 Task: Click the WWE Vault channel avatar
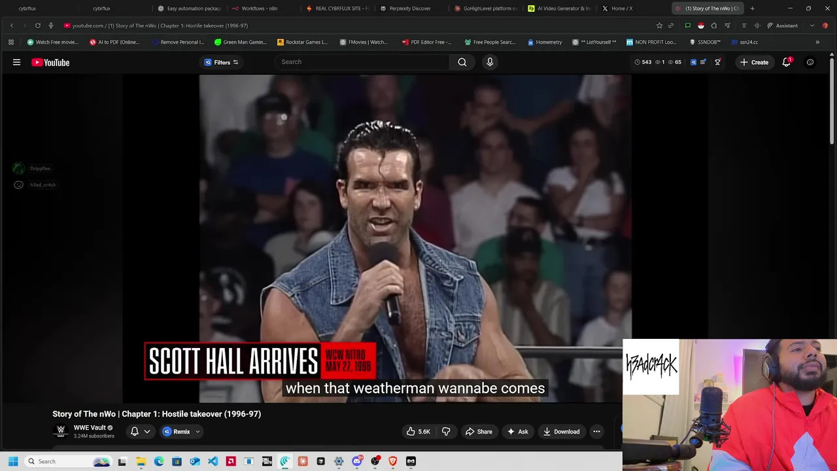[x=61, y=431]
